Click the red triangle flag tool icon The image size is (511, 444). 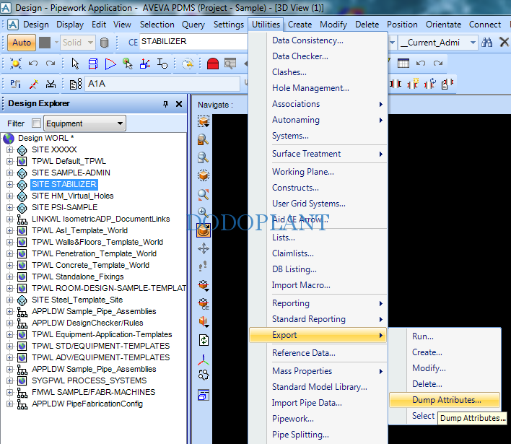[110, 64]
